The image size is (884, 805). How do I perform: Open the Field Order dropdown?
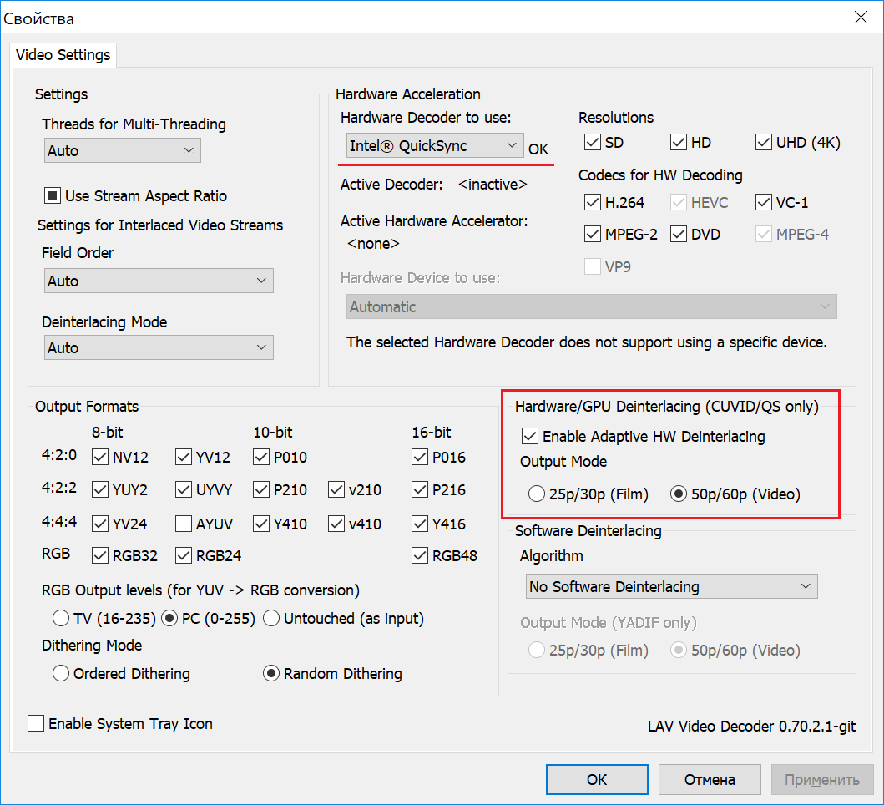click(x=159, y=281)
